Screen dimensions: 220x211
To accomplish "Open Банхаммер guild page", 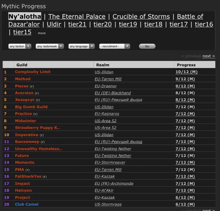I will [x=27, y=142].
